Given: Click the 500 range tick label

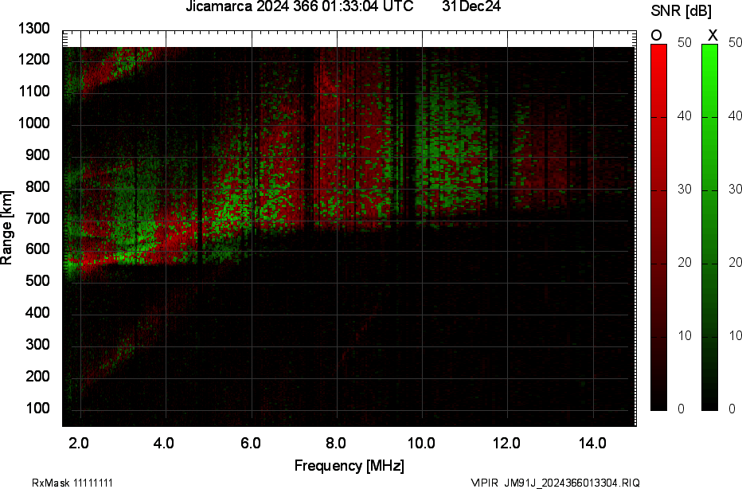Looking at the screenshot, I should point(37,280).
